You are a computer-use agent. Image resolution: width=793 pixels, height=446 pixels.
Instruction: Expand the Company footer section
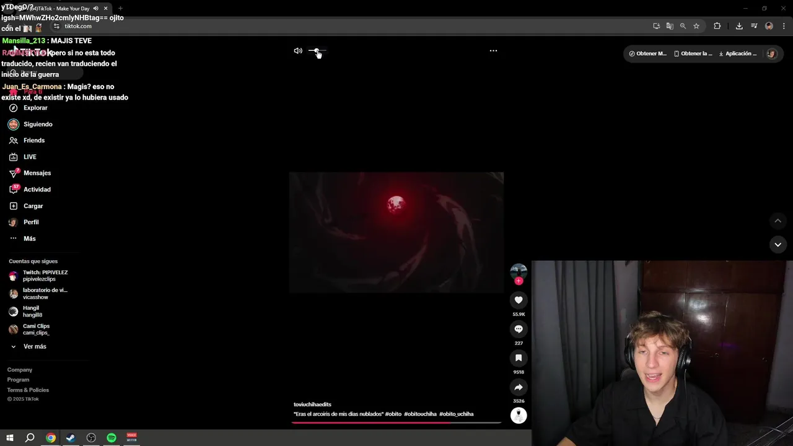point(20,370)
